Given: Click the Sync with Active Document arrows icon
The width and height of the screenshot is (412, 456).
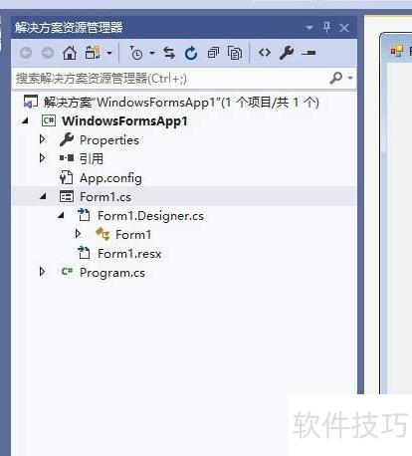Looking at the screenshot, I should pyautogui.click(x=169, y=53).
